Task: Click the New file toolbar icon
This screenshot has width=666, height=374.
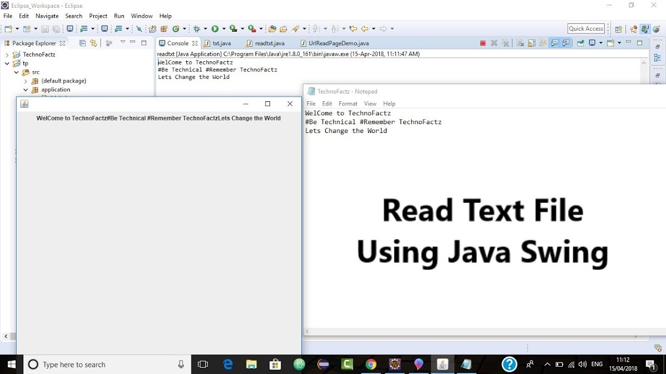Action: click(x=8, y=29)
